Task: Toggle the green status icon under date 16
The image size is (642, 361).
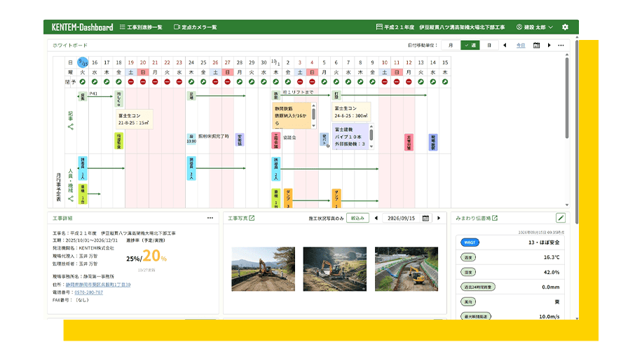Action: click(95, 82)
